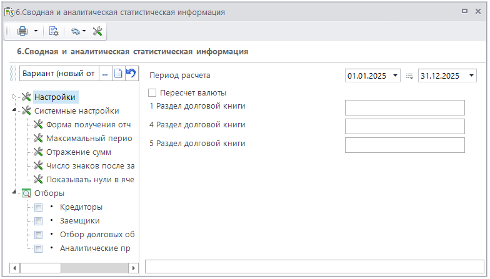Click the list icon between the period dates
Screen dimensions: 490x279
pyautogui.click(x=409, y=76)
